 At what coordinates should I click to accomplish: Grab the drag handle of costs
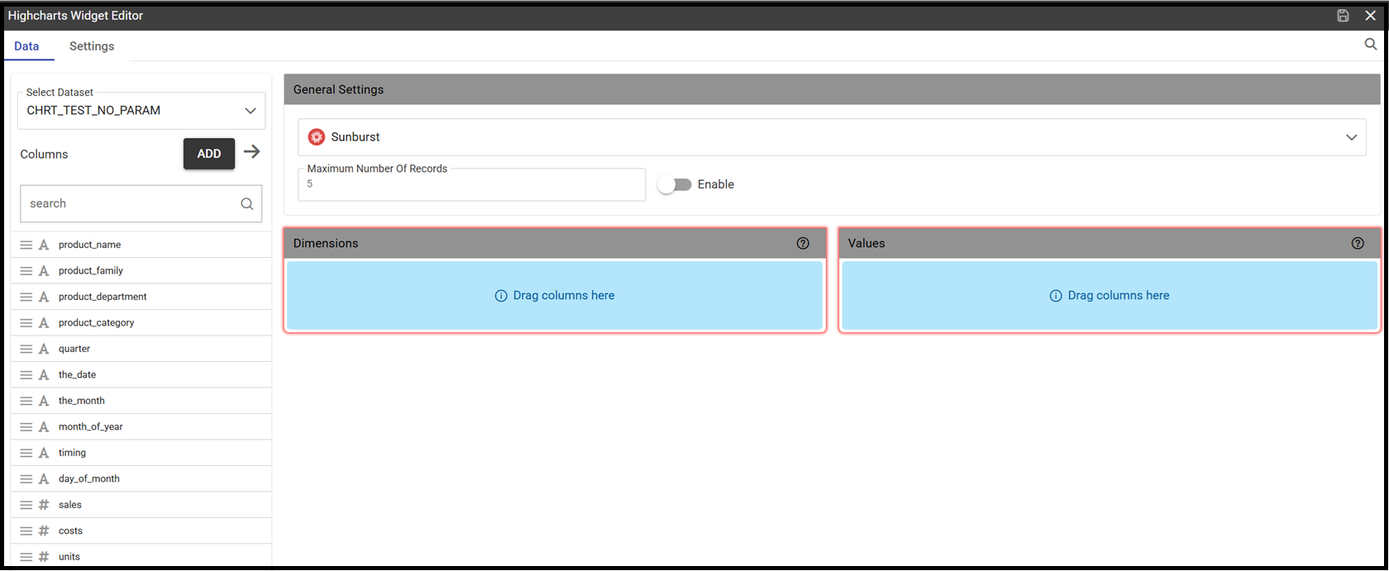(x=26, y=531)
